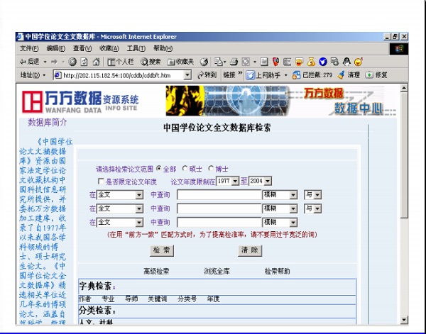Click the 已拦截 blocked popups counter
426x334 pixels.
[312, 75]
